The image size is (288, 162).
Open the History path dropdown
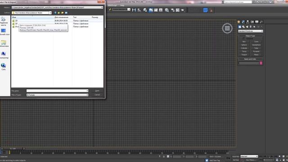tap(102, 8)
